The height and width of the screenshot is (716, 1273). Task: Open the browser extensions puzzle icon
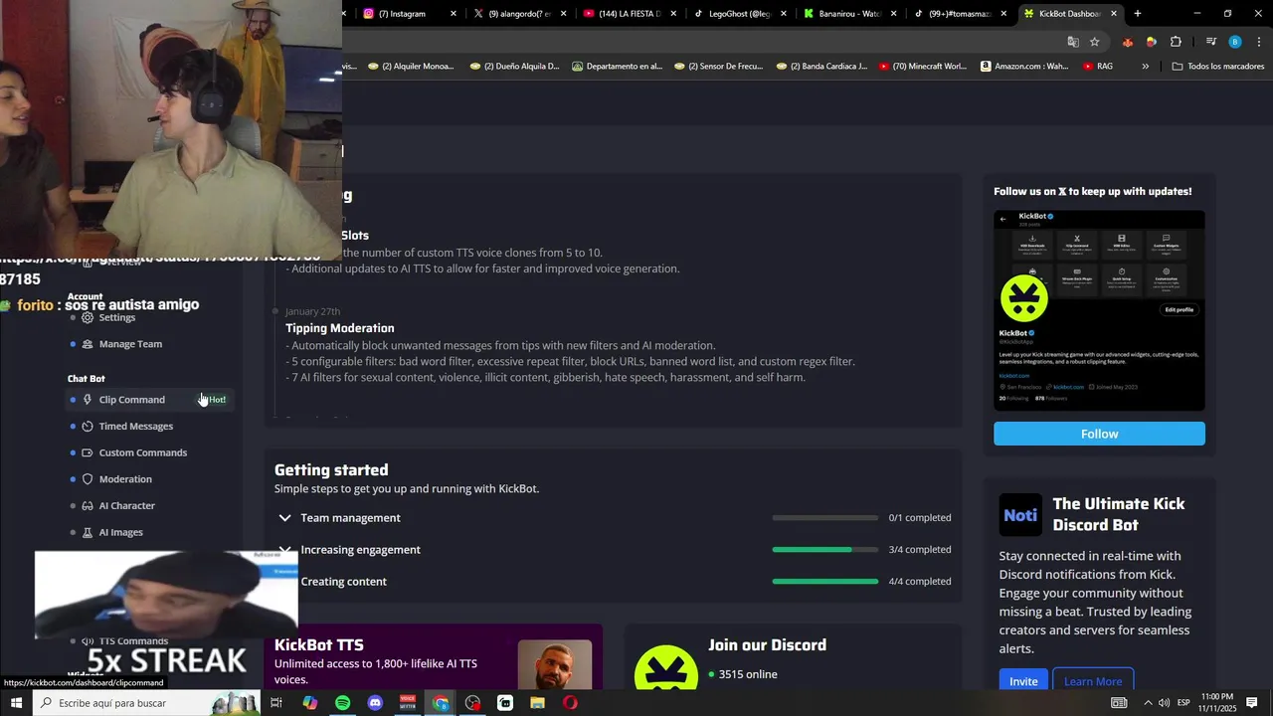[x=1176, y=42]
